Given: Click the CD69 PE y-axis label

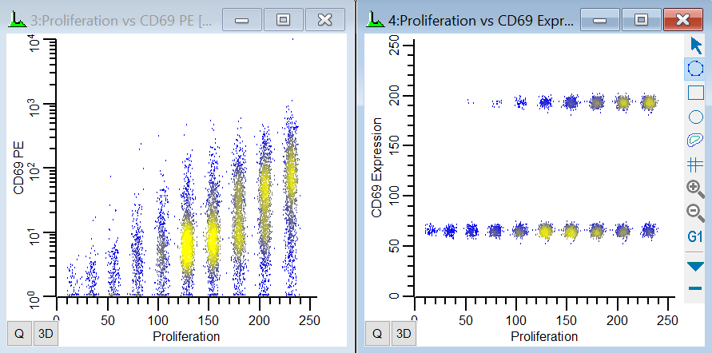Looking at the screenshot, I should (18, 168).
